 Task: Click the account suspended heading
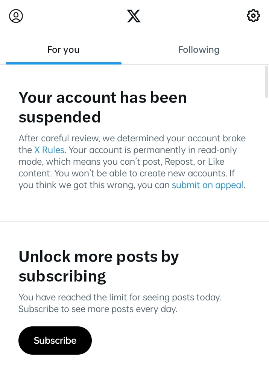(103, 107)
